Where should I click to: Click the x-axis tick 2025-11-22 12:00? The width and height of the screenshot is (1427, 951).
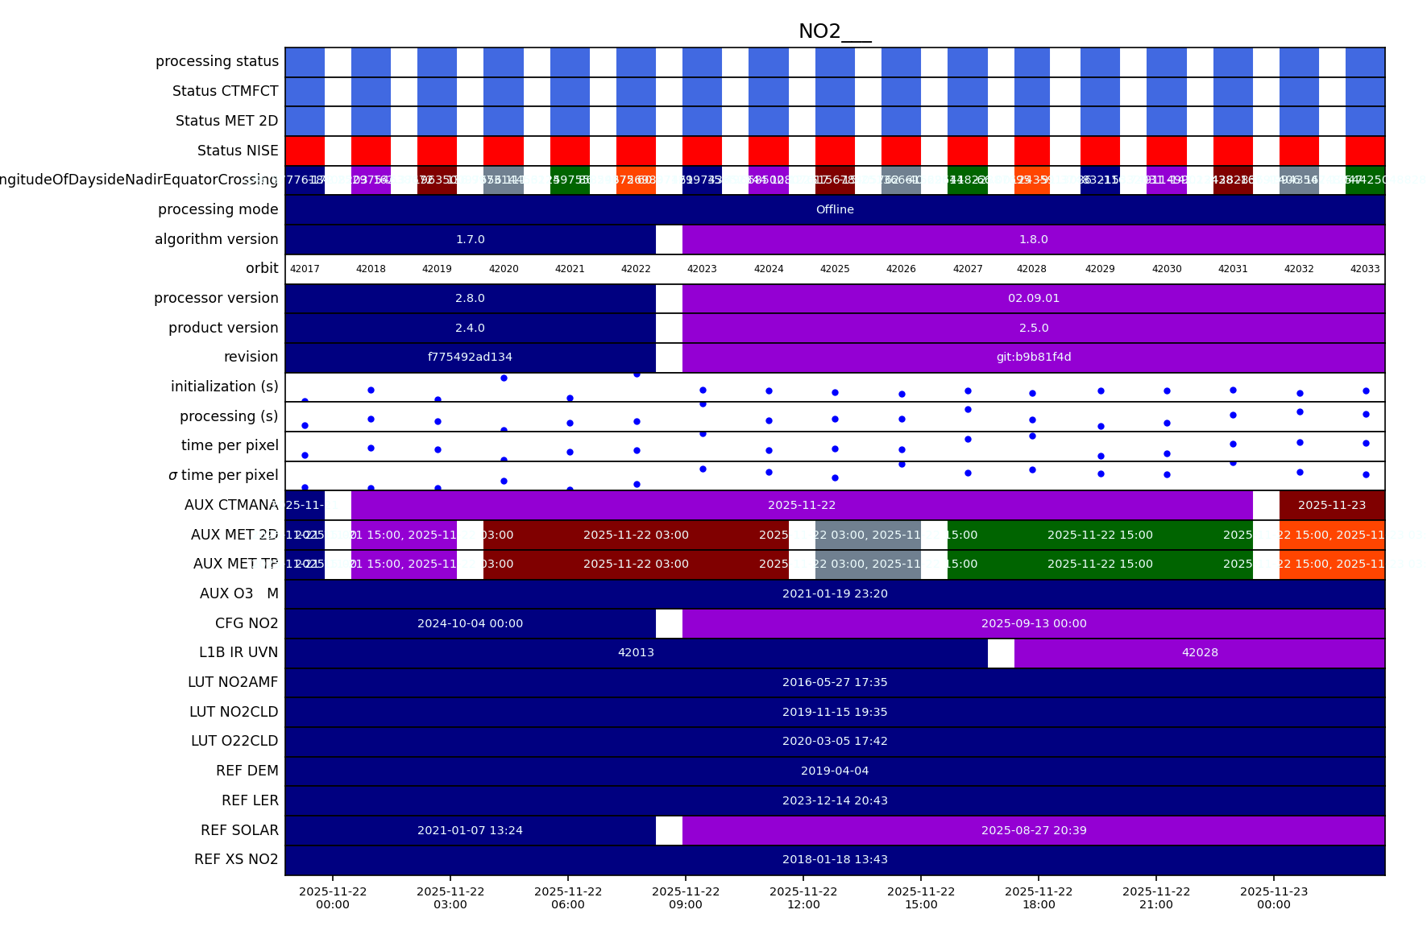pyautogui.click(x=803, y=898)
